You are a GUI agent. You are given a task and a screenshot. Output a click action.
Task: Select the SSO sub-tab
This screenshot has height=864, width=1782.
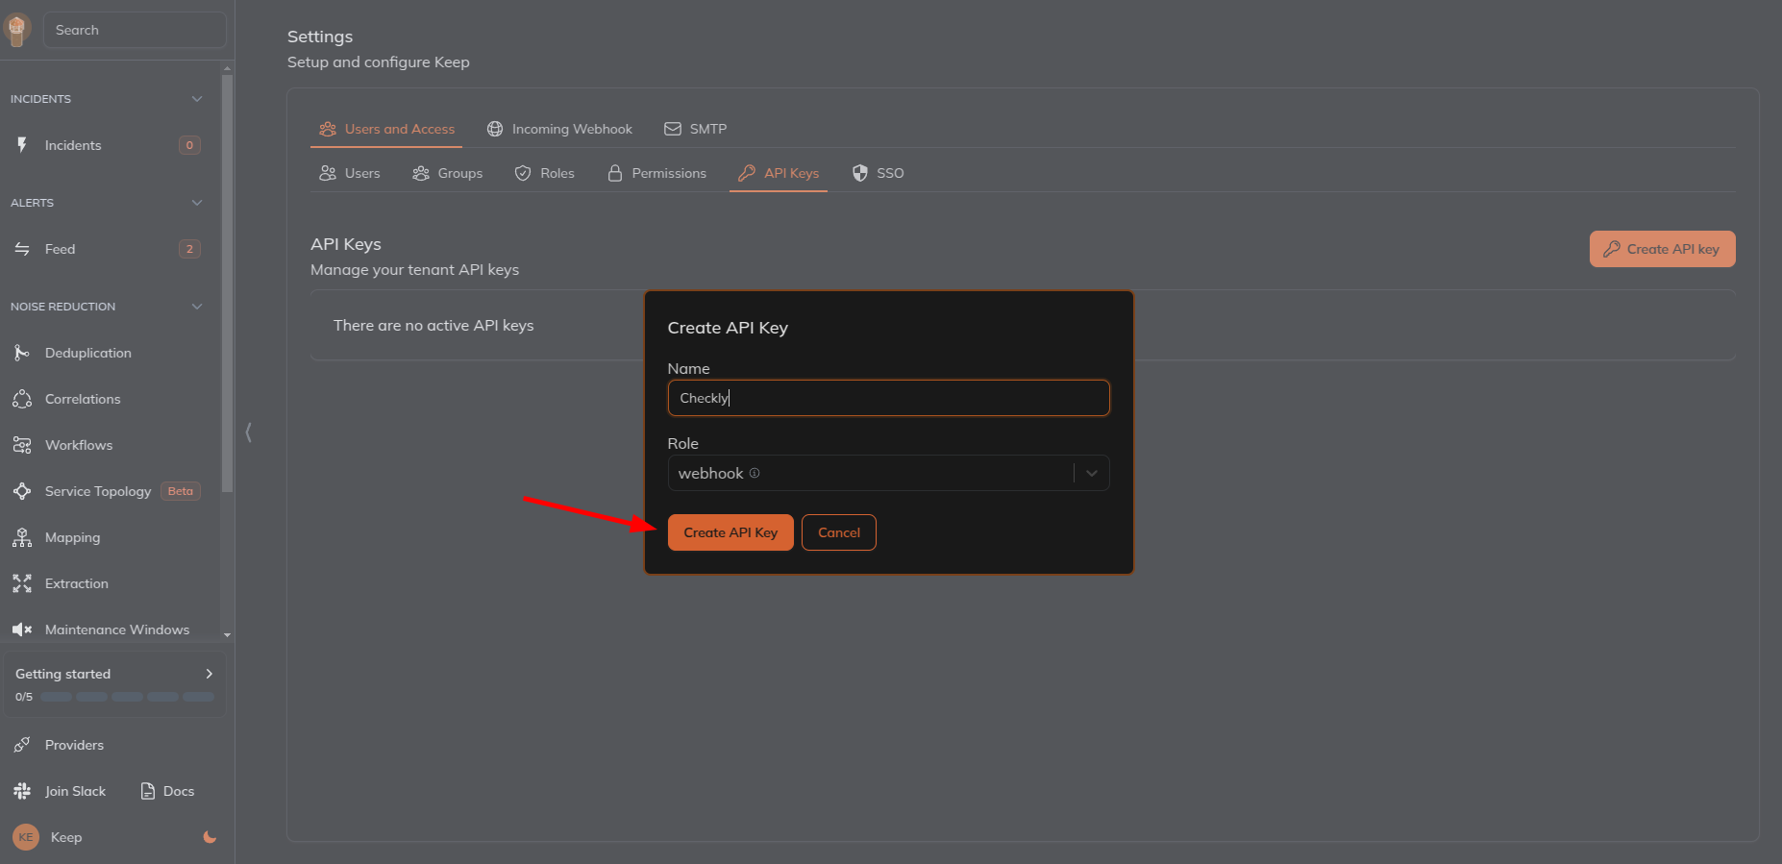(x=879, y=173)
